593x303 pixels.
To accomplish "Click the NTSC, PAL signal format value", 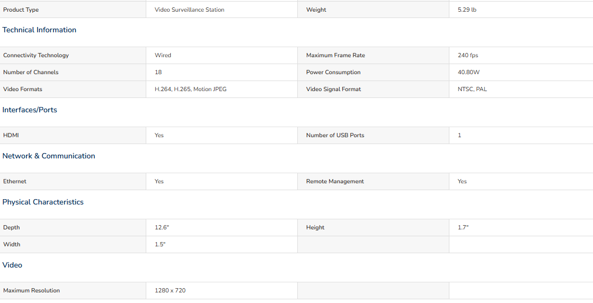I will (x=472, y=89).
